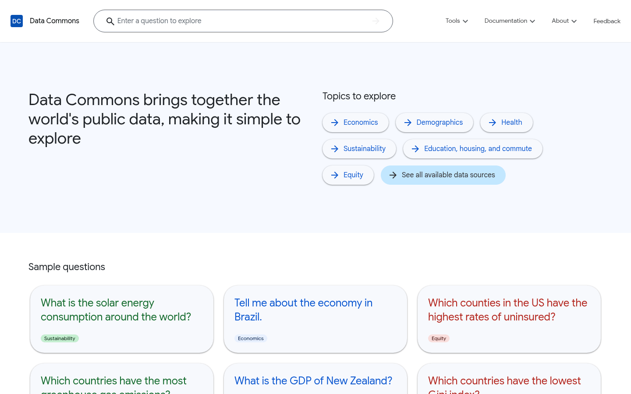Screen dimensions: 631x394
Task: Click the arrow icon on the Equity chip
Action: [334, 175]
